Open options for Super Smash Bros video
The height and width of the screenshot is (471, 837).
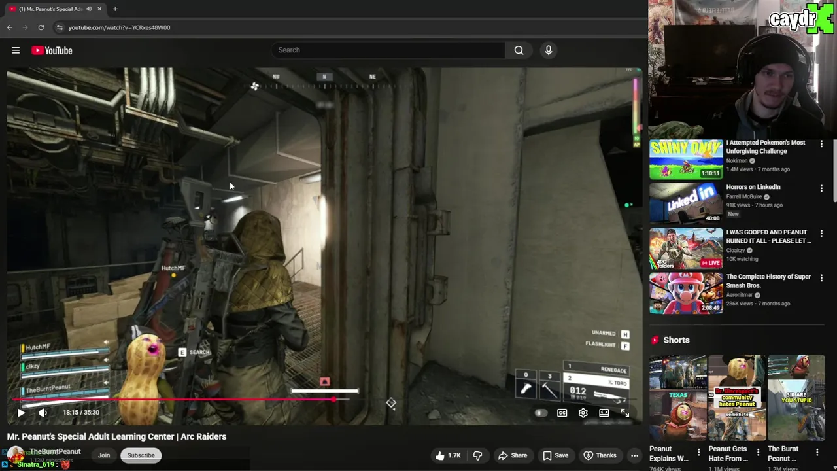[822, 277]
